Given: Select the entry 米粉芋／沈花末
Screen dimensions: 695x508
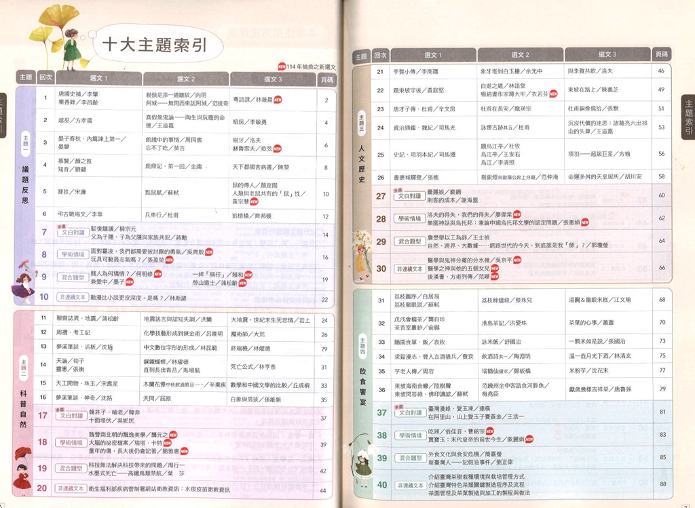Looking at the screenshot, I should point(588,371).
